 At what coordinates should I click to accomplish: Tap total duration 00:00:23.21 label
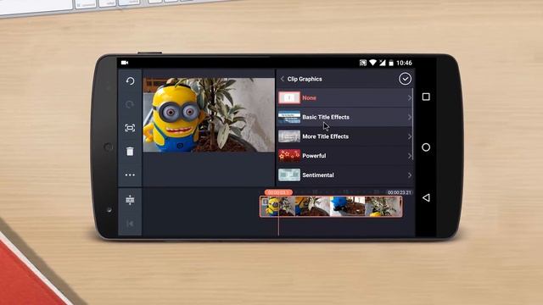click(x=400, y=192)
